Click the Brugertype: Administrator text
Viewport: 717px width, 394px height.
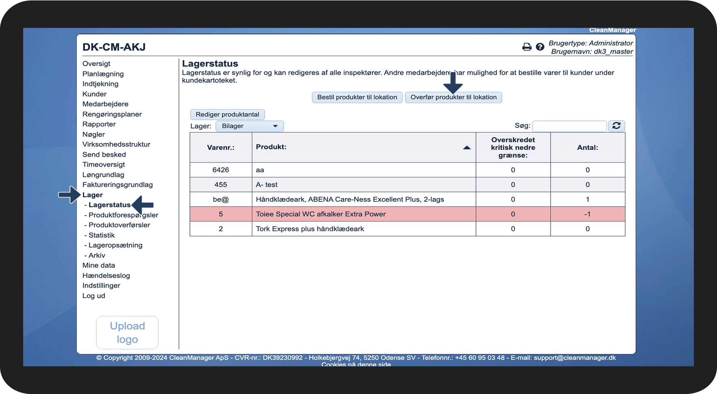click(591, 43)
